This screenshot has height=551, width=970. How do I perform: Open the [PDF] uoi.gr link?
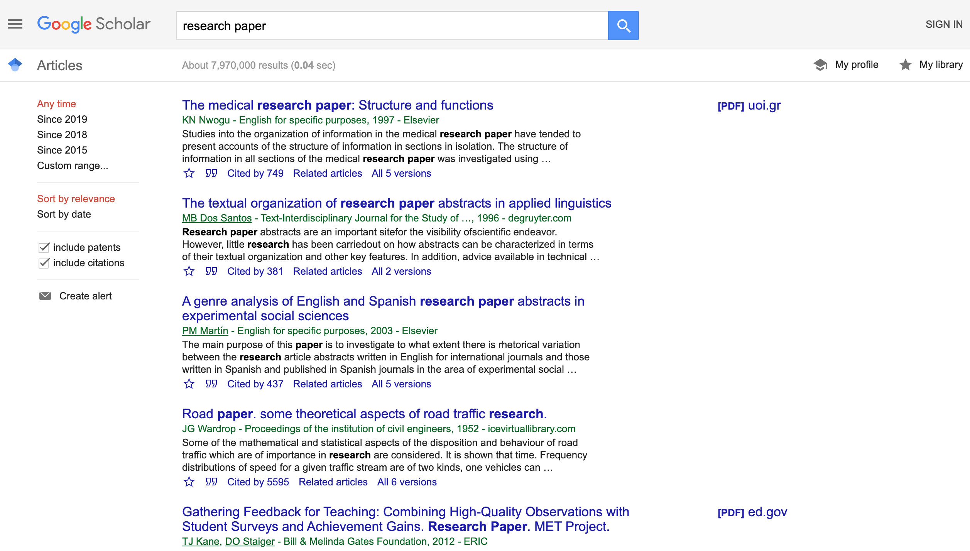[x=749, y=105]
